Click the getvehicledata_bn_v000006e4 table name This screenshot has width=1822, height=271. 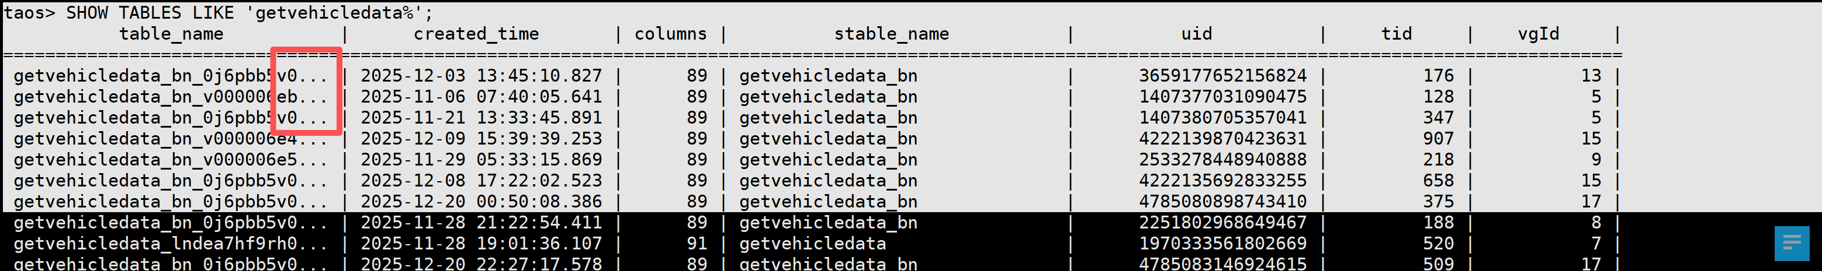[x=169, y=138]
